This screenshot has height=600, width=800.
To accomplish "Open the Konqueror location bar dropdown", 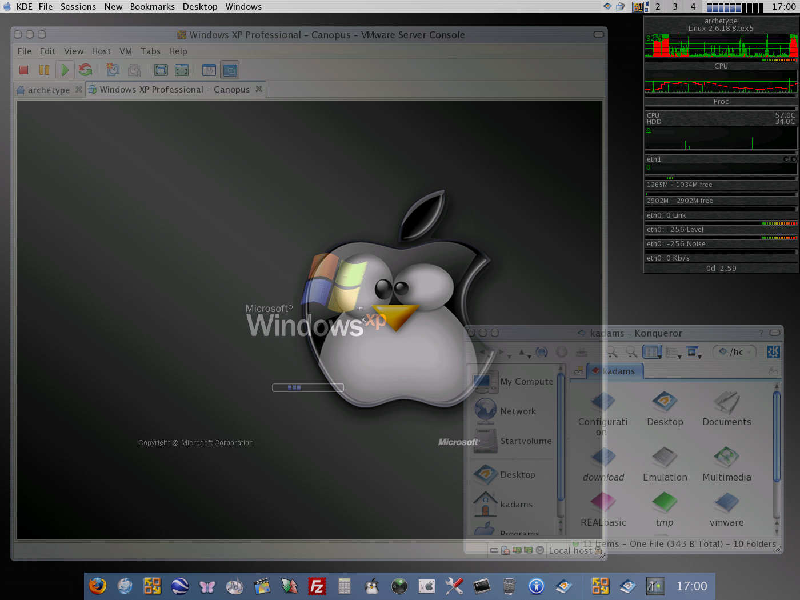I will point(749,352).
